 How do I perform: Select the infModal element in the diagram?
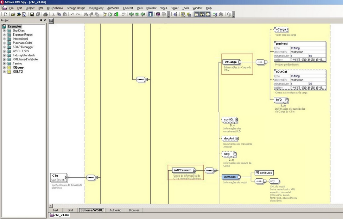pyautogui.click(x=230, y=177)
